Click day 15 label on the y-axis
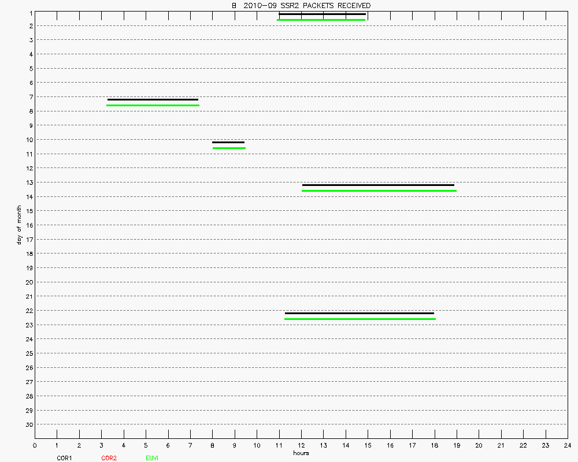578x462 pixels. [x=29, y=211]
